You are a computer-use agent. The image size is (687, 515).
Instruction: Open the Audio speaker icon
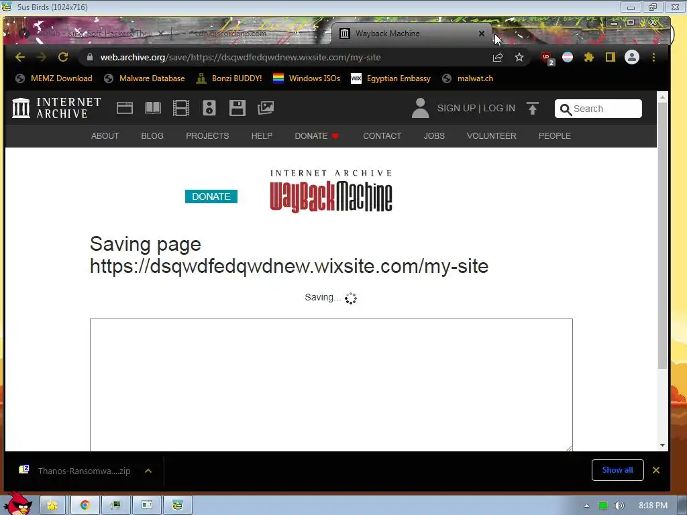(209, 108)
